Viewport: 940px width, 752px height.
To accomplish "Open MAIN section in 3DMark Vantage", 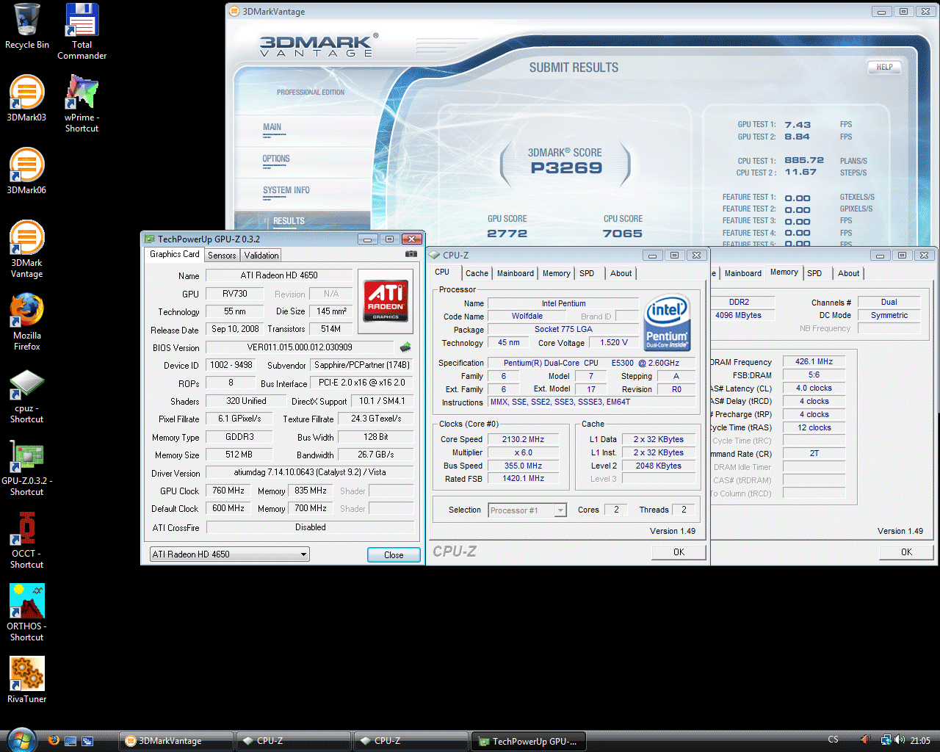I will (x=272, y=128).
